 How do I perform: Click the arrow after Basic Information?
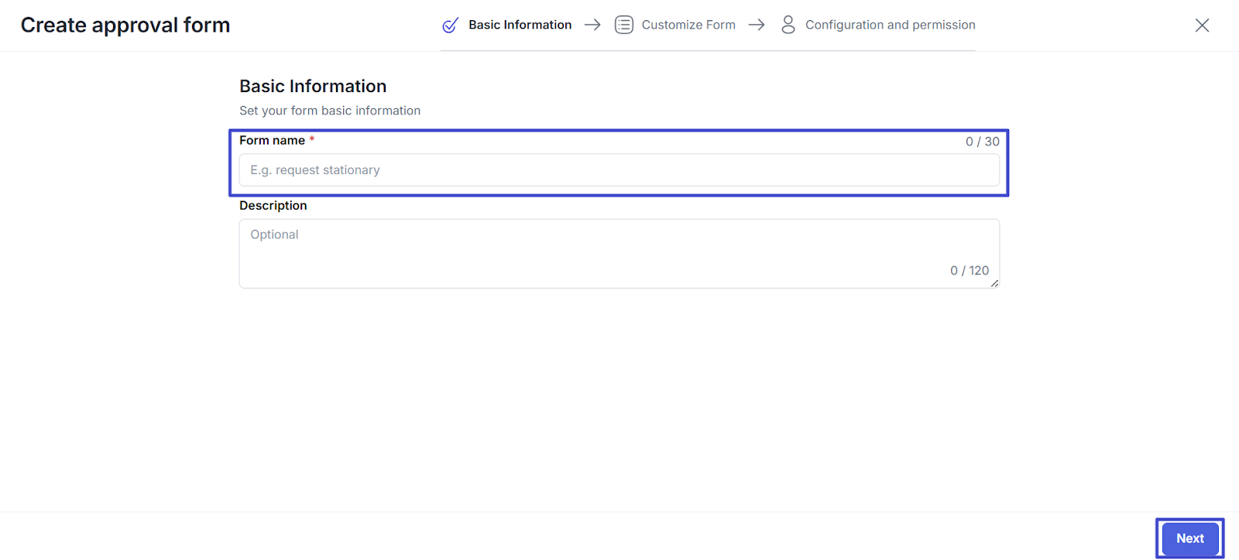[592, 25]
